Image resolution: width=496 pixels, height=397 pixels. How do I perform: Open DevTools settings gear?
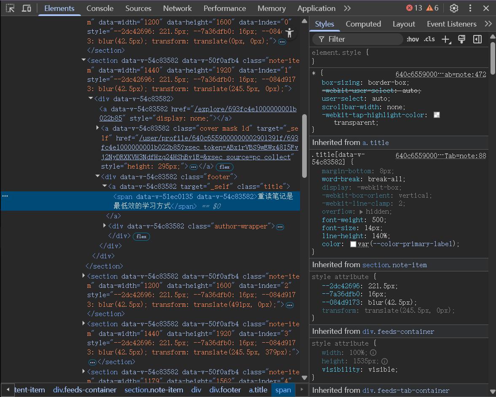coord(454,8)
